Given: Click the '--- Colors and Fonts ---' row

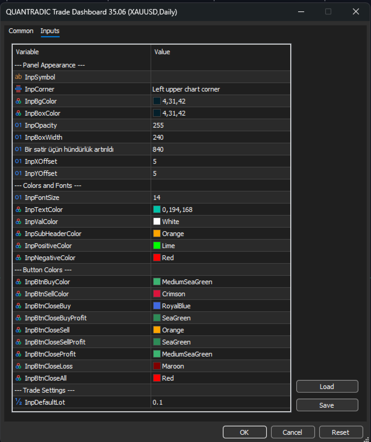Looking at the screenshot, I should 152,185.
